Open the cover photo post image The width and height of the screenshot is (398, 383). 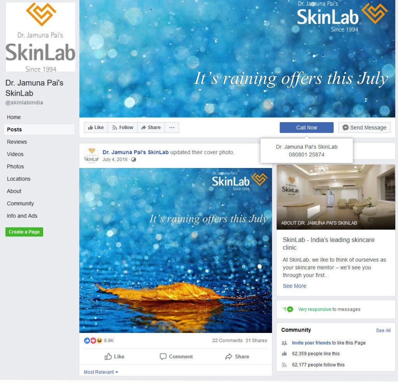176,250
